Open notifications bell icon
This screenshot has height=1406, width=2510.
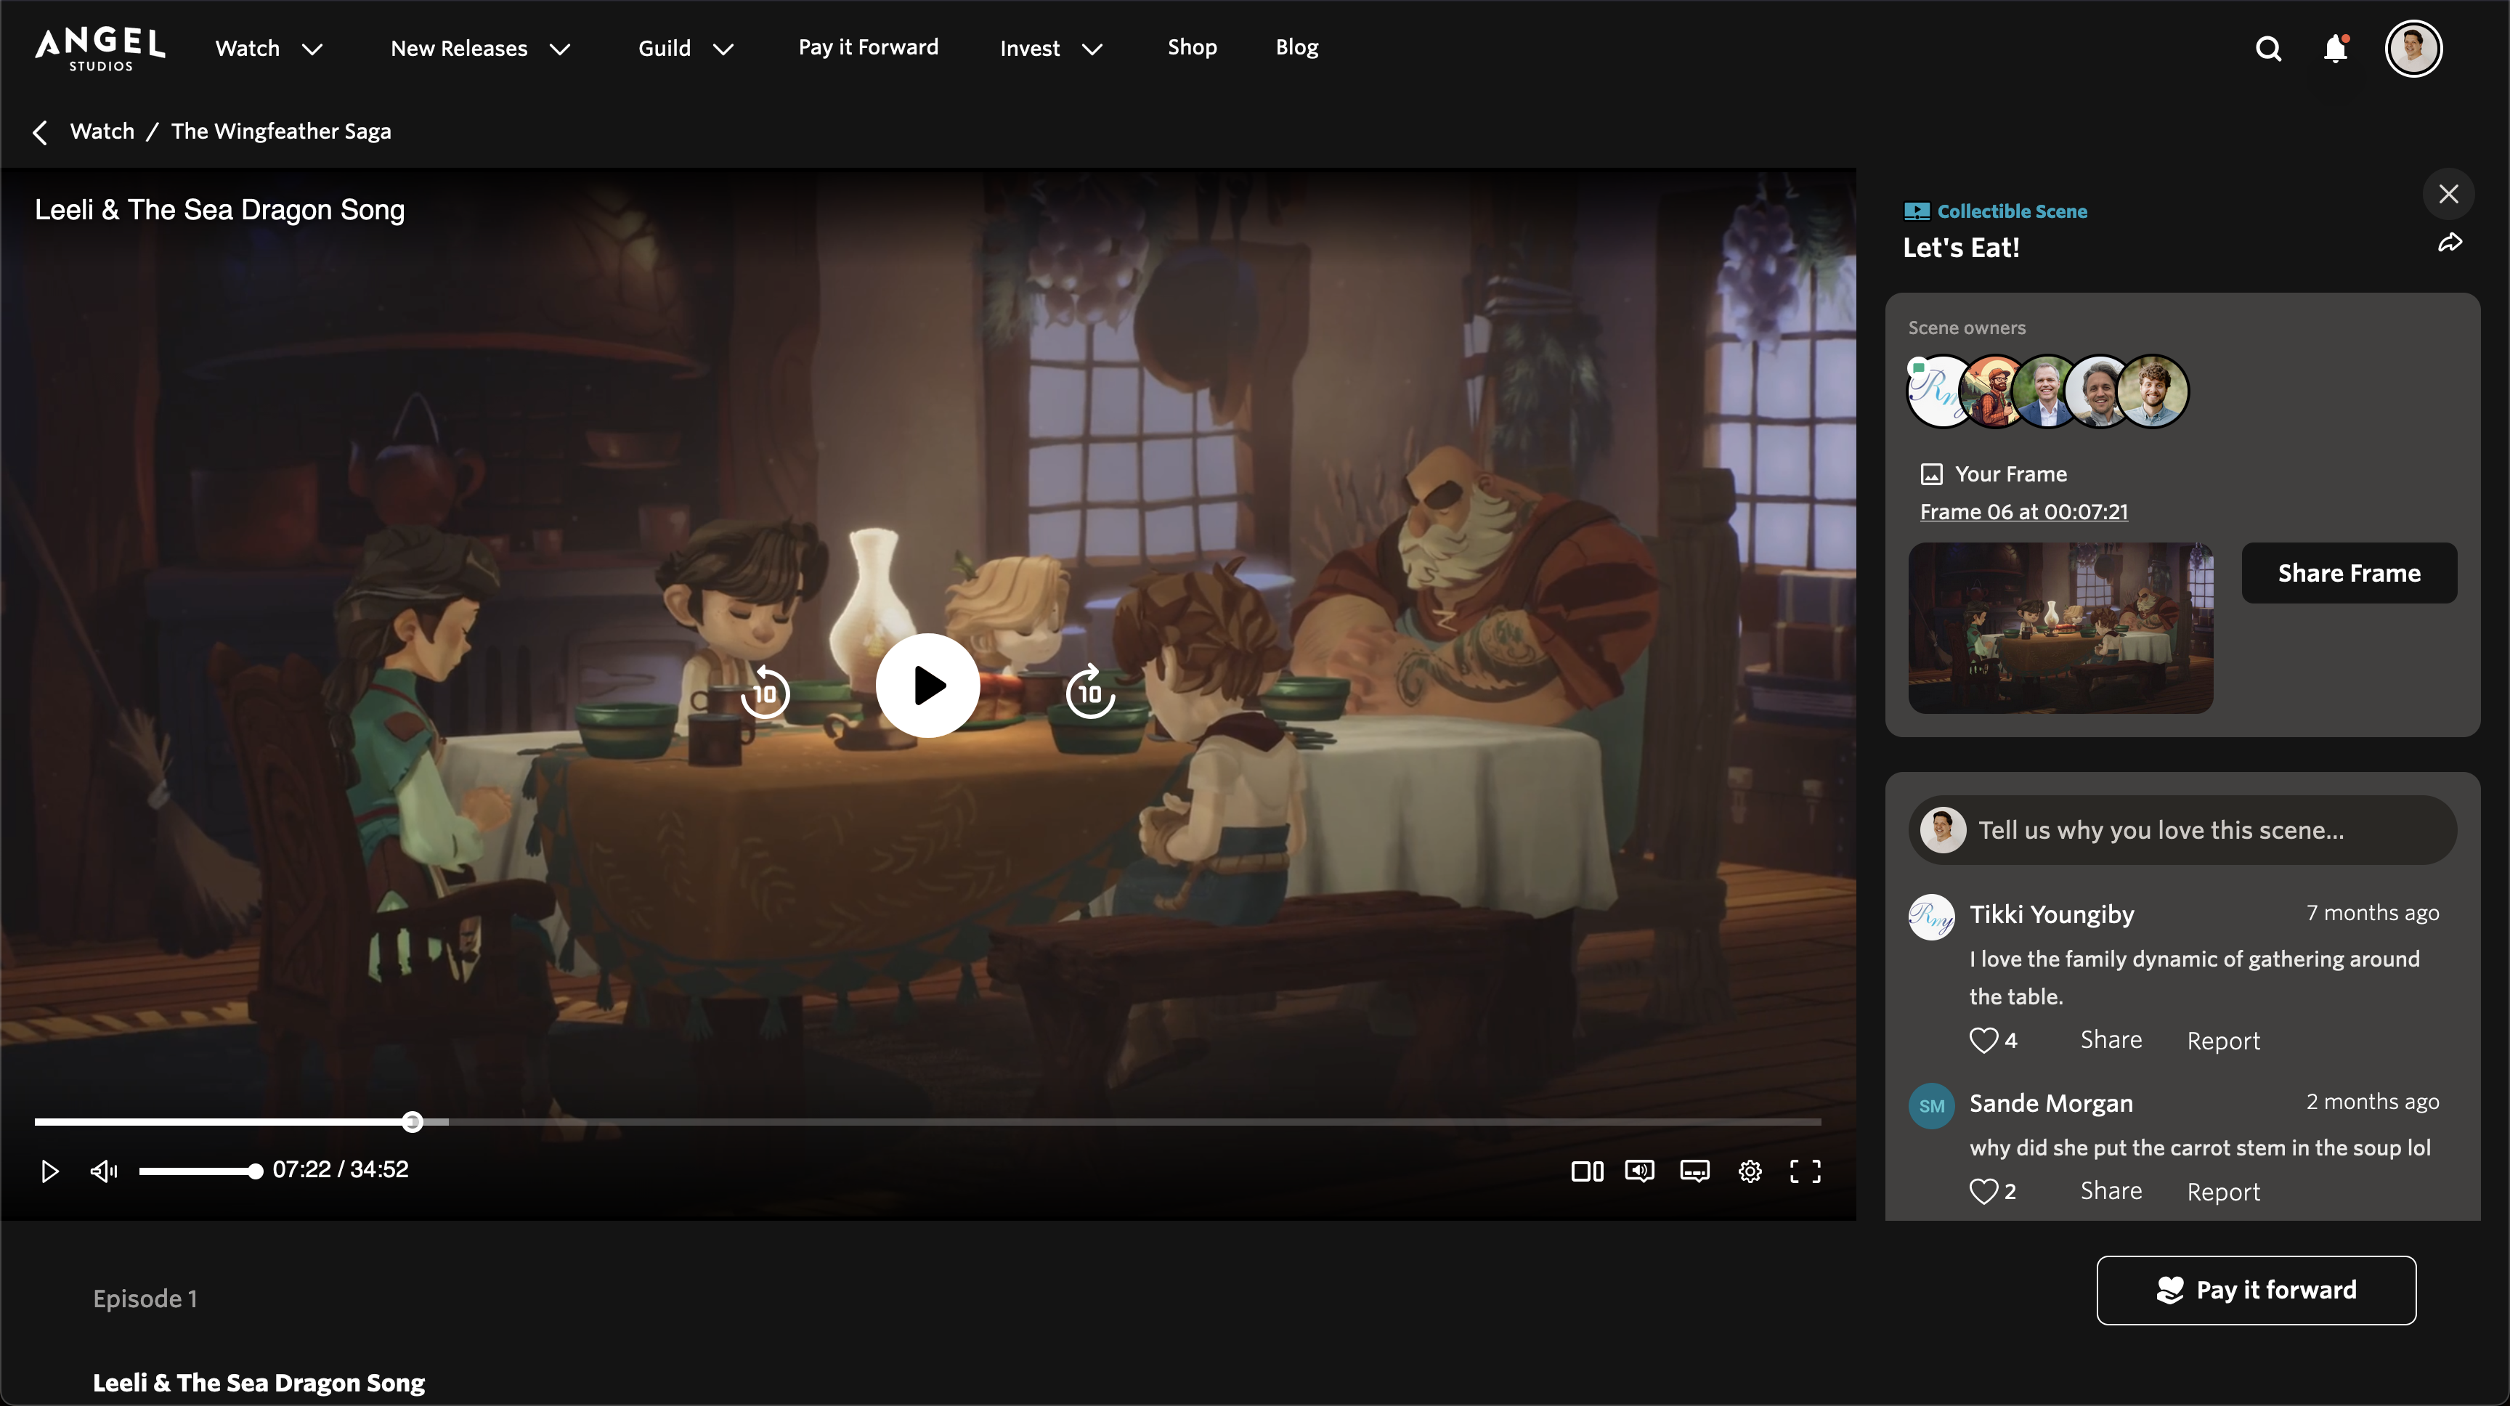point(2336,49)
